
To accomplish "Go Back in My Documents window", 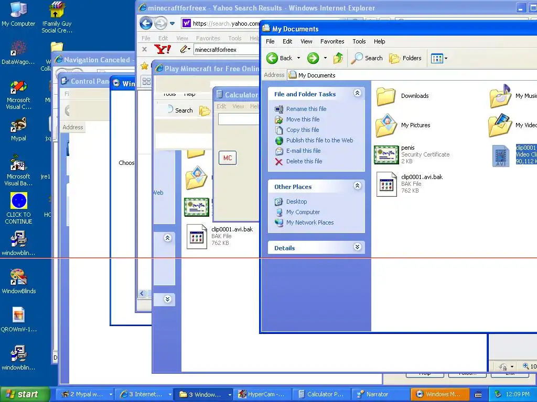I will point(279,58).
